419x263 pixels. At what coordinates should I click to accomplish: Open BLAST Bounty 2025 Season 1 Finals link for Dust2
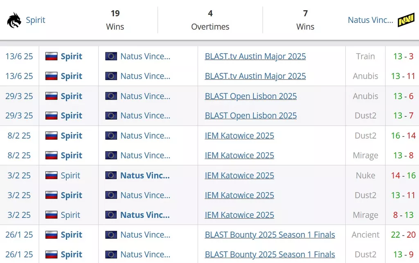click(x=270, y=254)
